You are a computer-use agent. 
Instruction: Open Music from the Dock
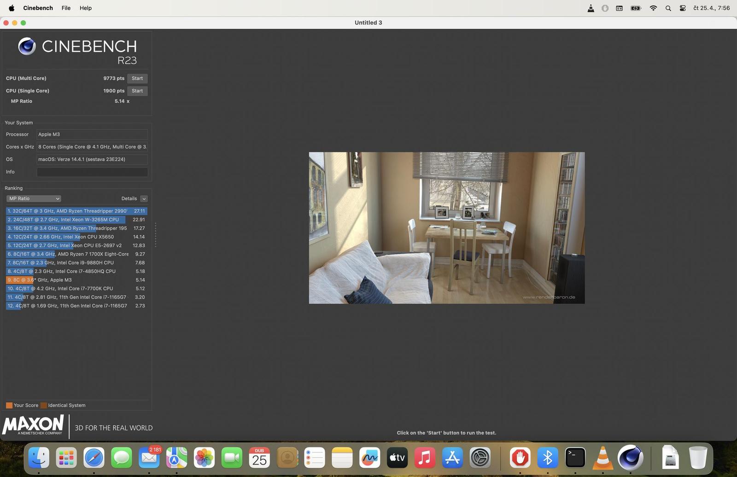425,458
